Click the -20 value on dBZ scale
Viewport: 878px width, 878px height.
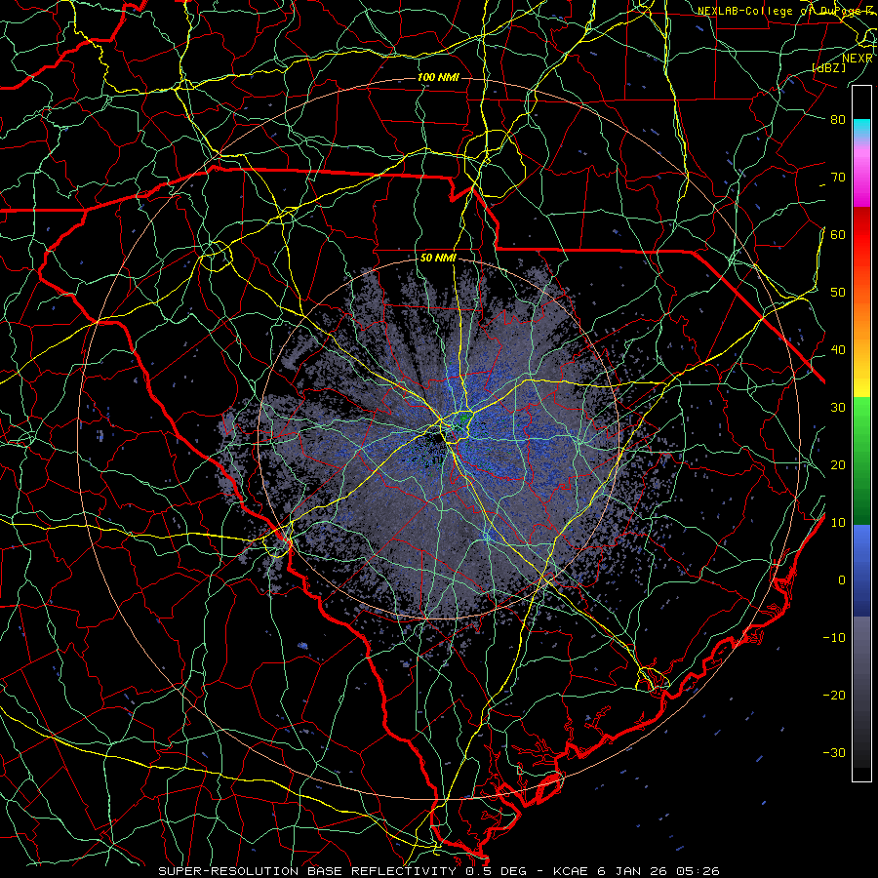(834, 695)
